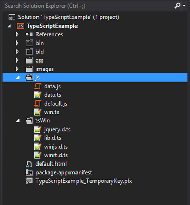Click the bin hidden-folder icon
The width and height of the screenshot is (190, 205).
29,43
